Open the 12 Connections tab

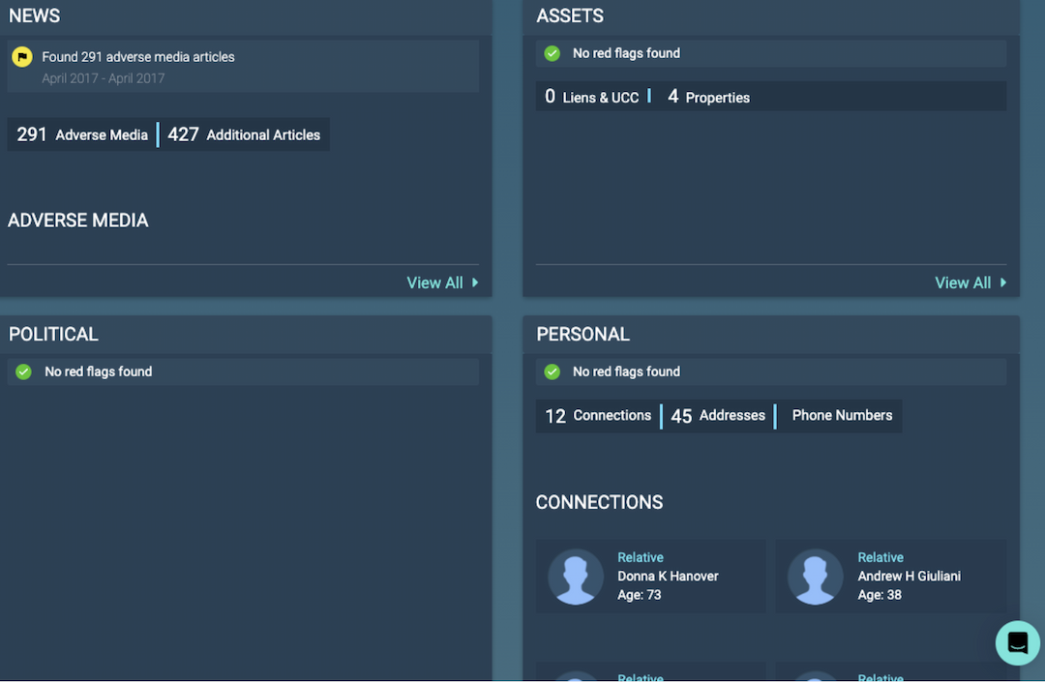coord(598,416)
